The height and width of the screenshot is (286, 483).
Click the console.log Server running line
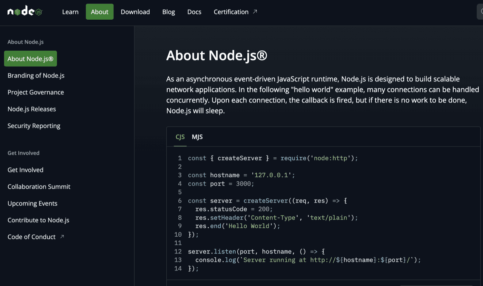pos(308,260)
